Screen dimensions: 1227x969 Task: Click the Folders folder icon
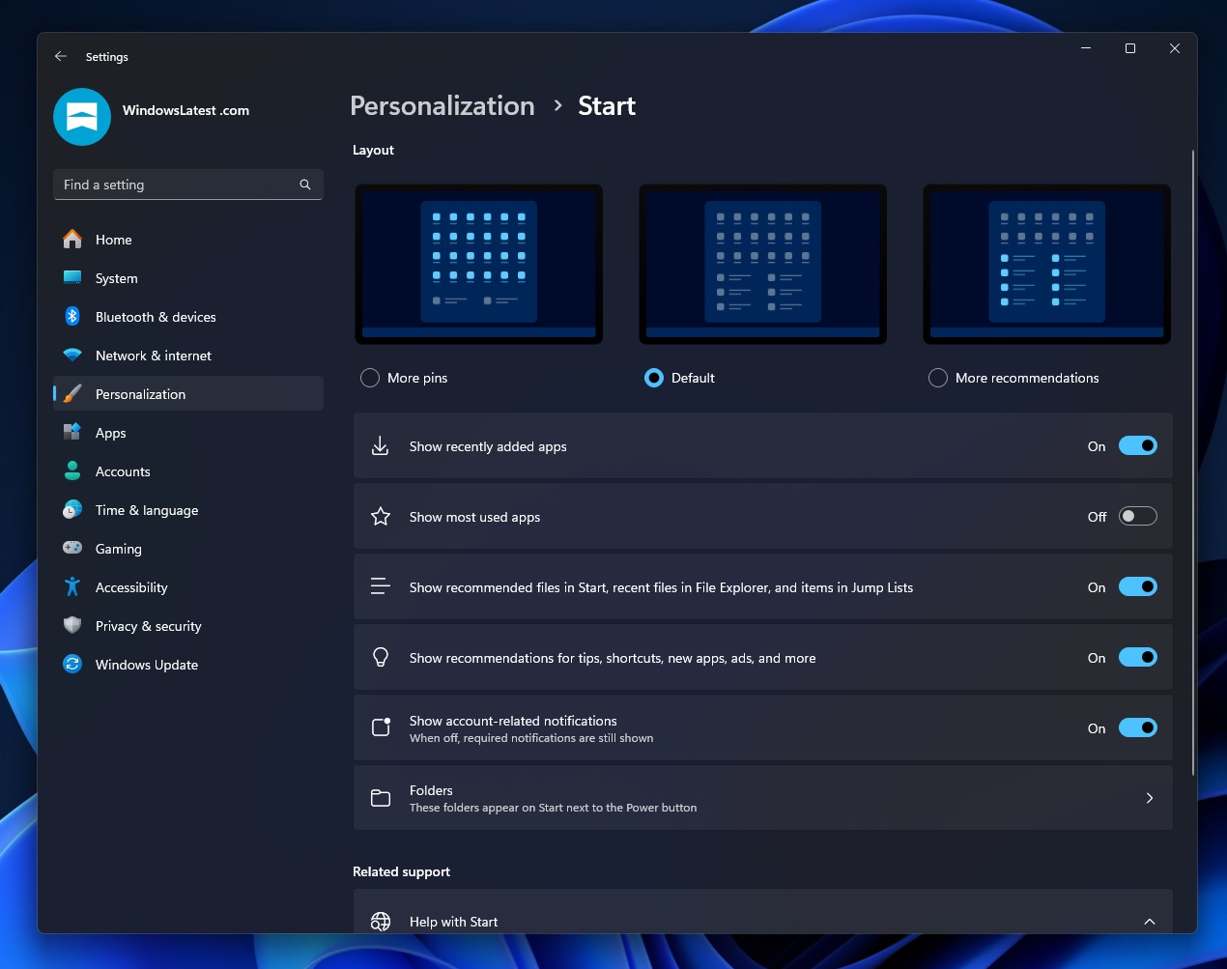pos(381,798)
